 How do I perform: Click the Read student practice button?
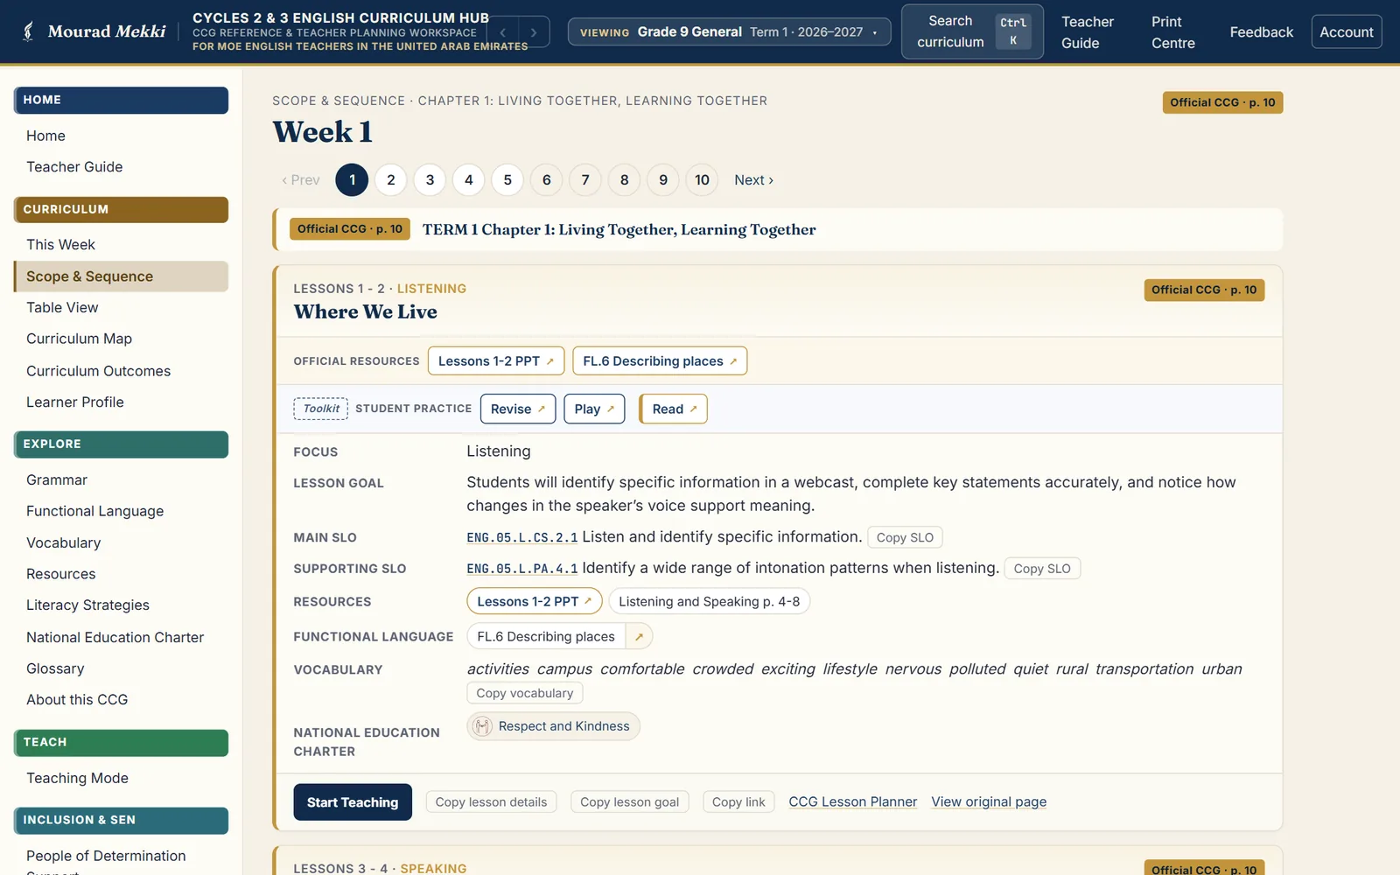coord(674,409)
